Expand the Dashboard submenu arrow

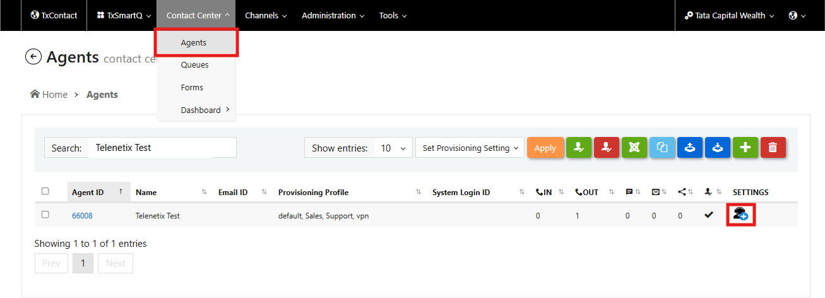[227, 110]
